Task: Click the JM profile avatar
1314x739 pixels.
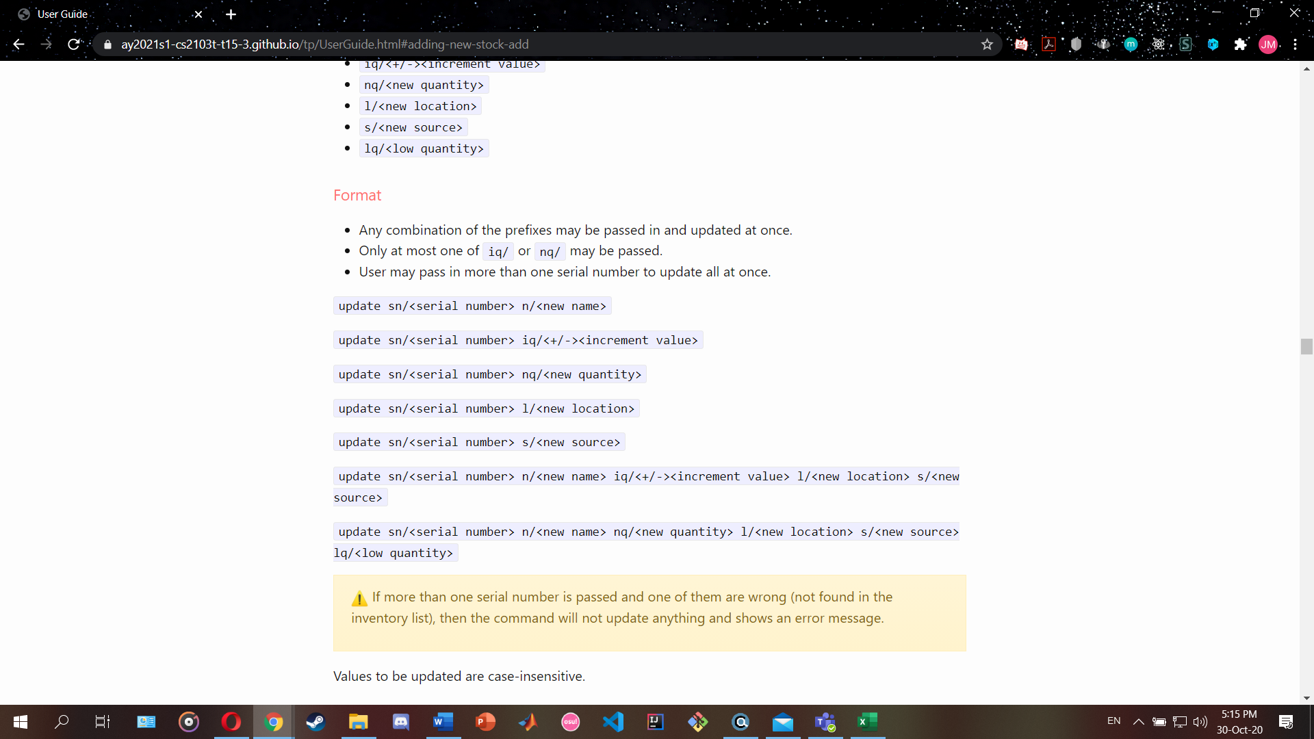Action: point(1267,44)
